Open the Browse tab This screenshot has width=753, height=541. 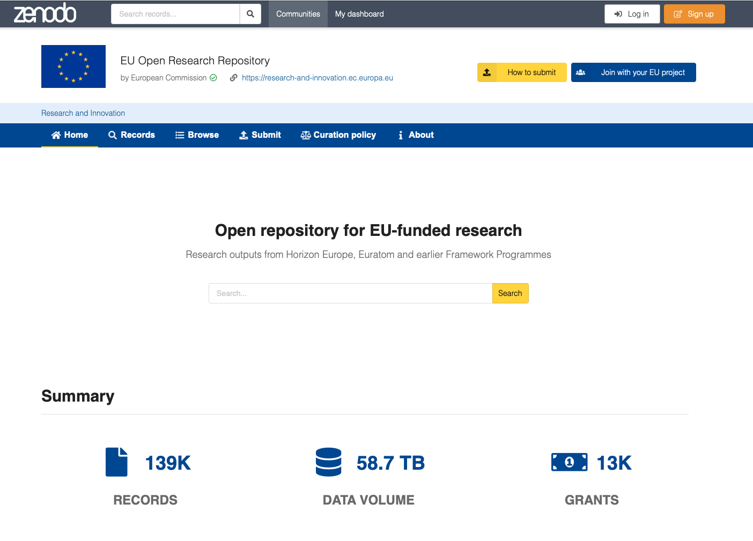click(197, 135)
